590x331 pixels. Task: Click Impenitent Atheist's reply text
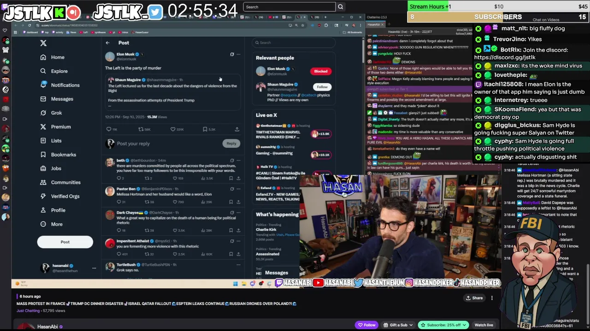tap(158, 246)
